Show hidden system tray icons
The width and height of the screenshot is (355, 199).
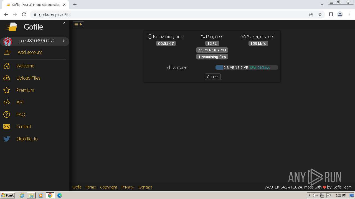(310, 195)
